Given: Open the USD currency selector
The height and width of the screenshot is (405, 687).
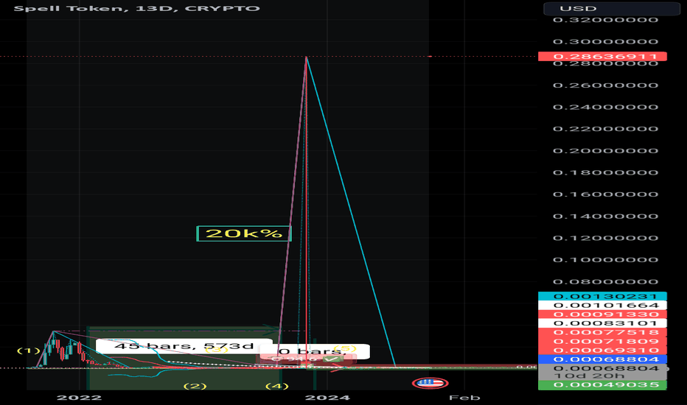Looking at the screenshot, I should tap(612, 8).
